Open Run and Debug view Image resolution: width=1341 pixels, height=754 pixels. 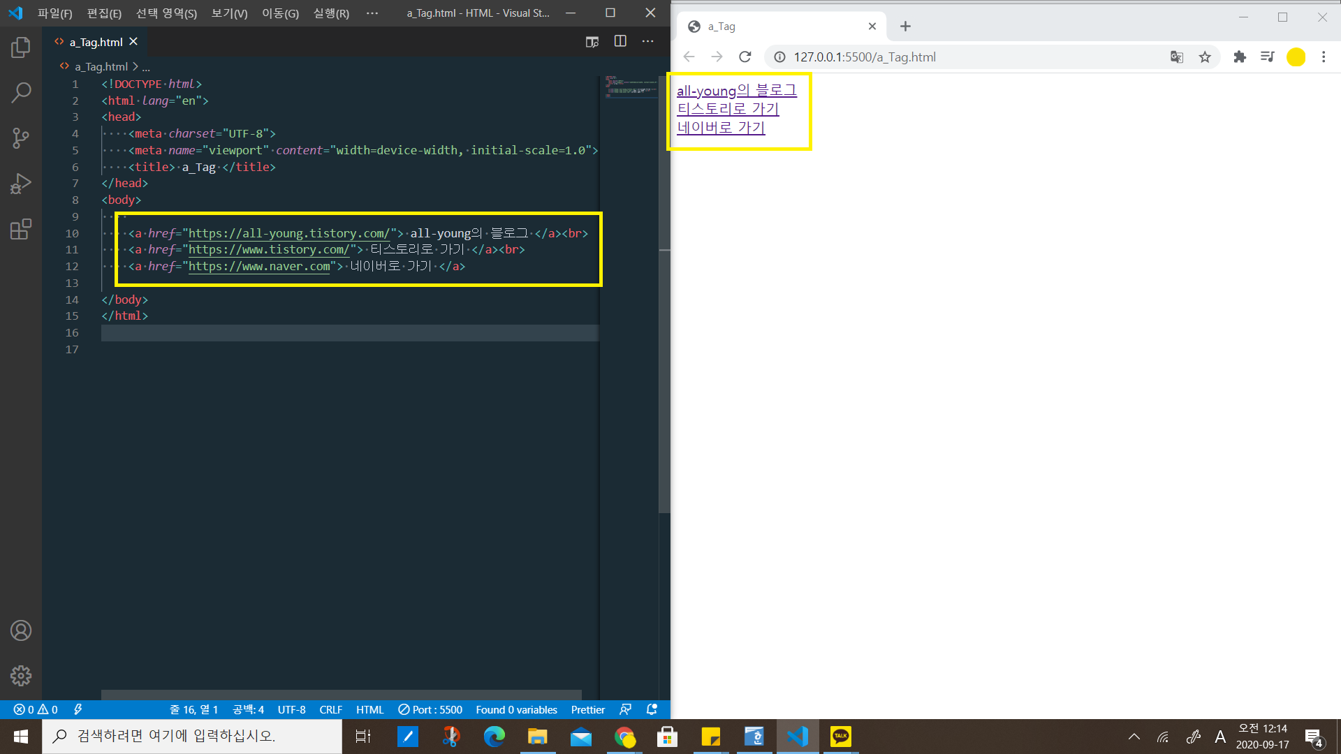[21, 184]
